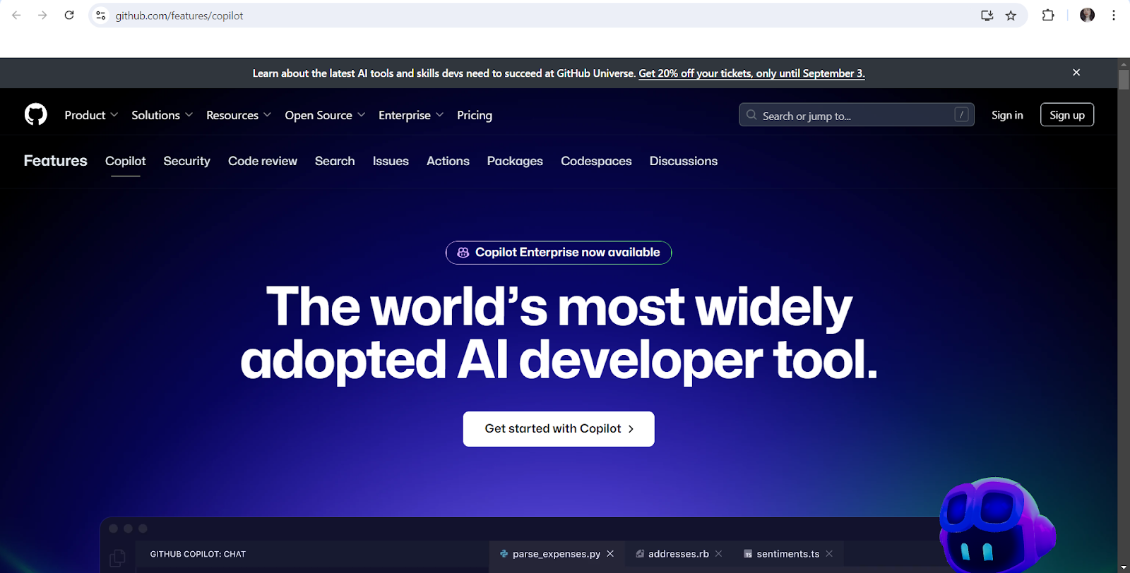Reload the page with refresh icon

69,15
